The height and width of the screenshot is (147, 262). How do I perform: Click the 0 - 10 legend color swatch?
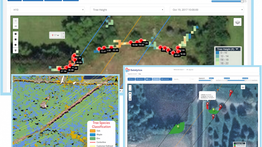click(x=217, y=52)
